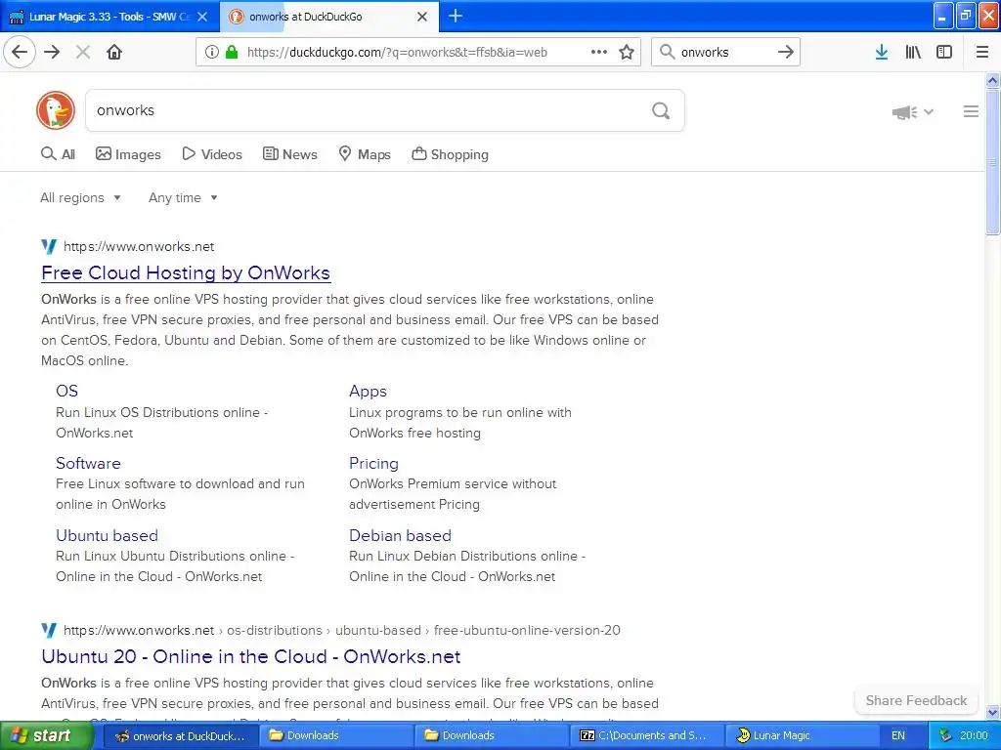Expand the All regions filter
The image size is (1001, 750).
(80, 197)
